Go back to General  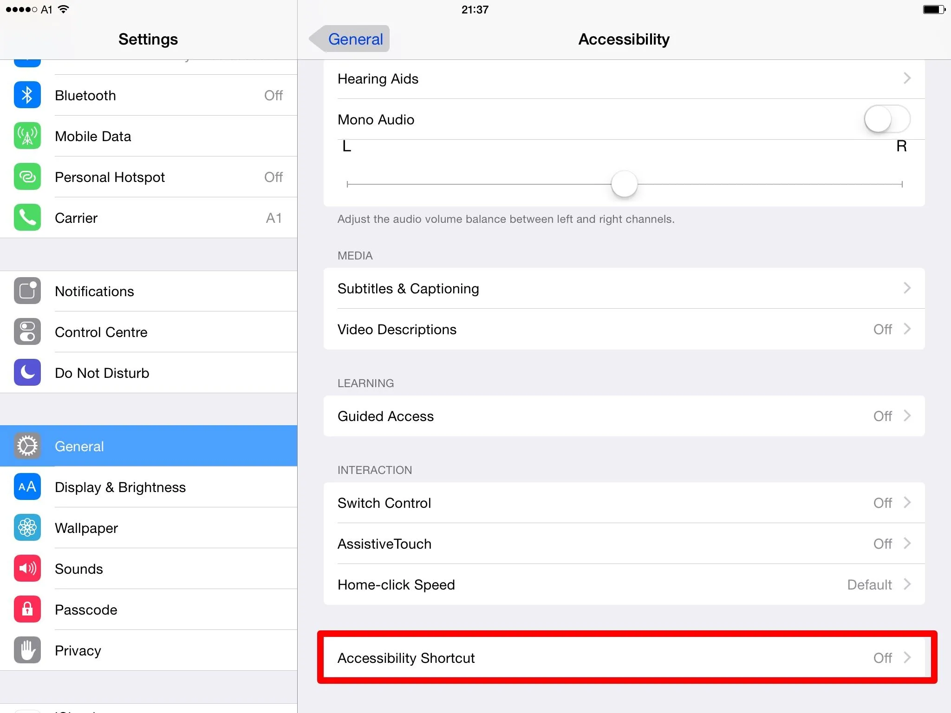pyautogui.click(x=351, y=39)
